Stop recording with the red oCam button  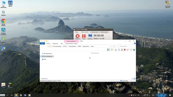click(x=78, y=36)
